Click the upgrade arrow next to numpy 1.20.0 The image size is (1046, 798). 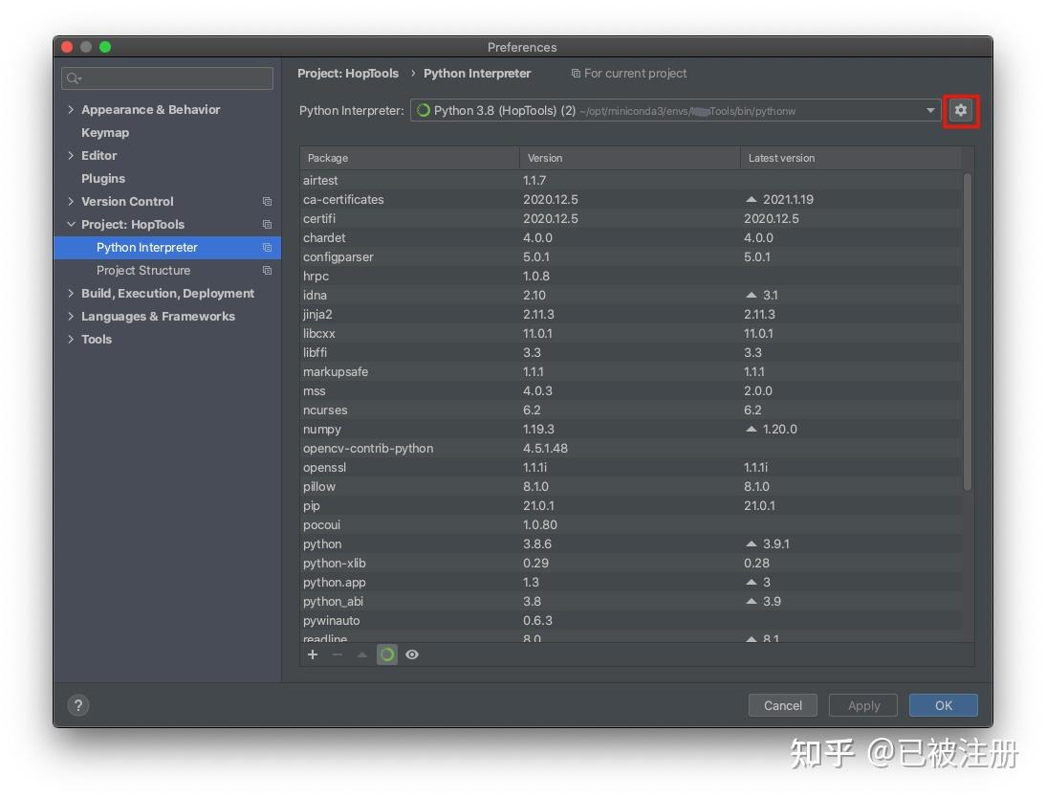pyautogui.click(x=752, y=429)
